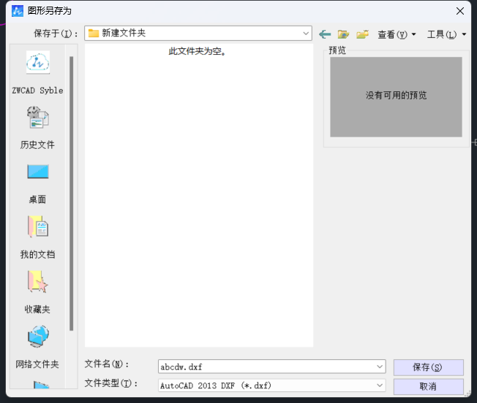Open the 查看(V) view menu
Screen dimensions: 477x403
click(x=397, y=34)
